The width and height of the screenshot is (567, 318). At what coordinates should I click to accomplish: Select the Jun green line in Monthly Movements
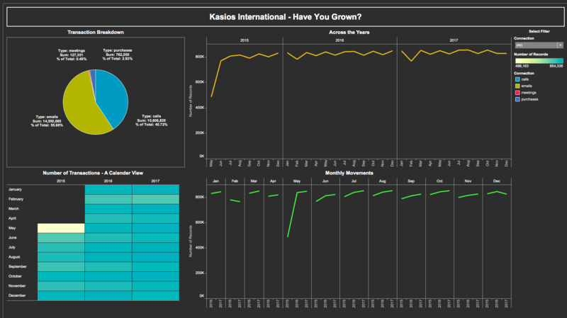(325, 198)
